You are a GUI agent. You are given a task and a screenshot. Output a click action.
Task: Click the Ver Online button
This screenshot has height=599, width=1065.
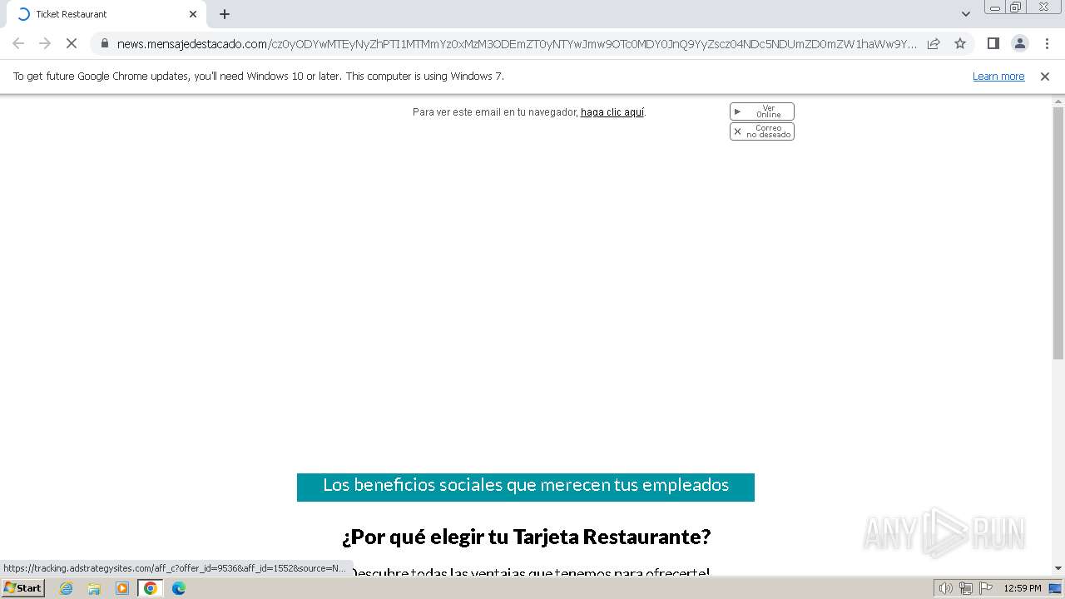(762, 111)
